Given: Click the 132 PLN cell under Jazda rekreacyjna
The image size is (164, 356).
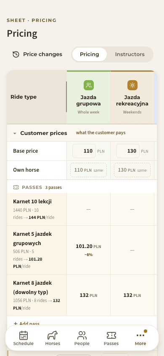Looking at the screenshot, I should click(x=132, y=295).
